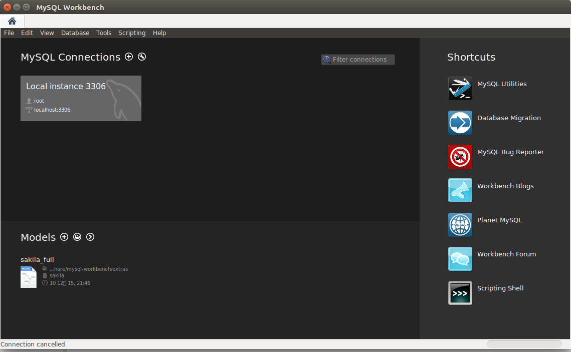This screenshot has width=571, height=352.
Task: Open the Workbench Forum chat icon
Action: (x=460, y=259)
